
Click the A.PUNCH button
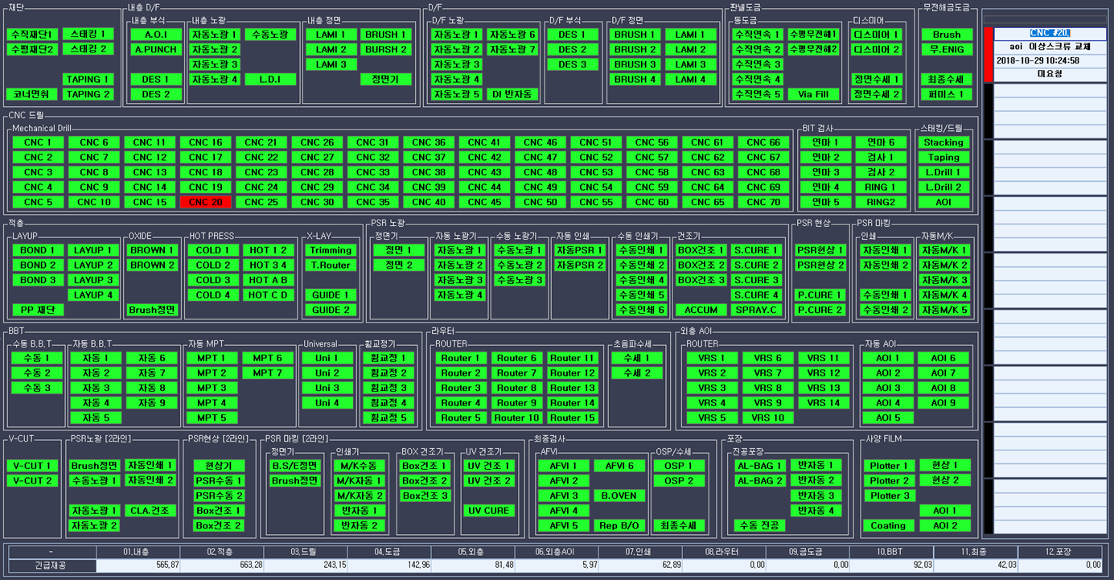point(155,49)
